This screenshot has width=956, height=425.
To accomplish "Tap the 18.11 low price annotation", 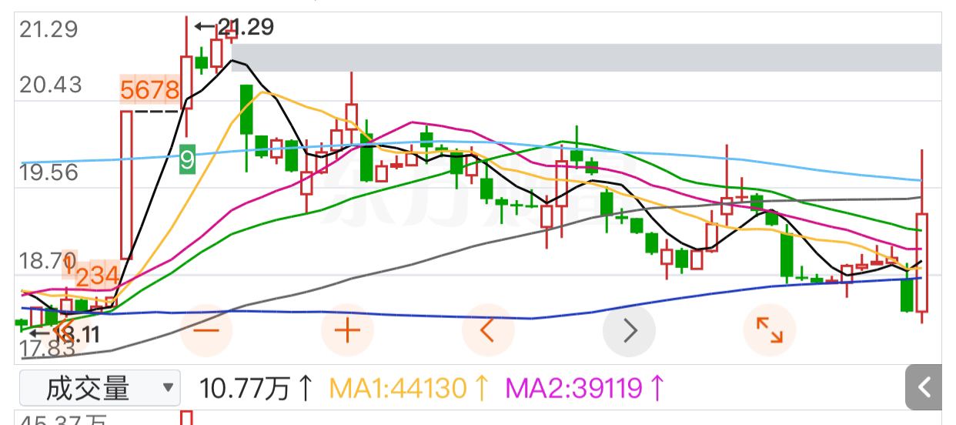I will click(65, 334).
